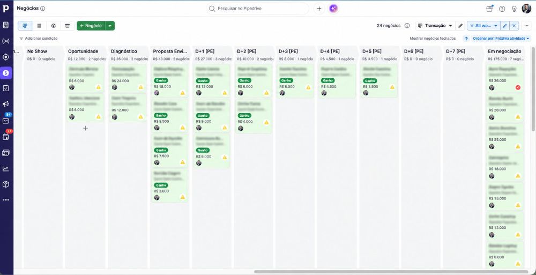This screenshot has height=275, width=536.
Task: Click owner avatar on Diagnóstico R$ 12.000 card
Action: click(115, 117)
